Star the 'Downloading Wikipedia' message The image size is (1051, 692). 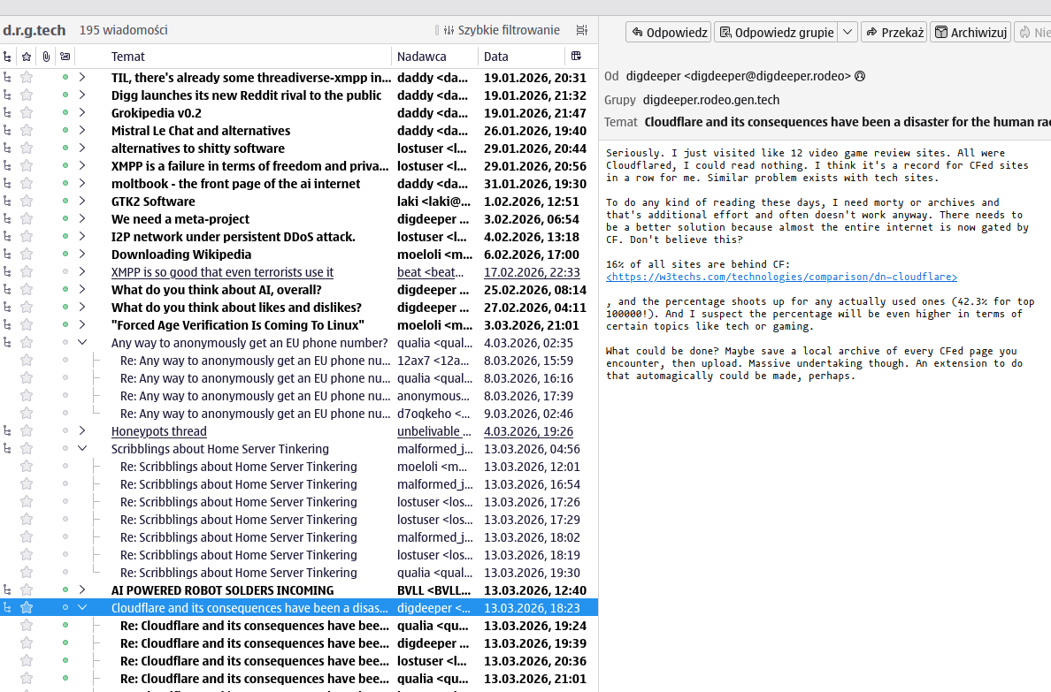[x=27, y=255]
